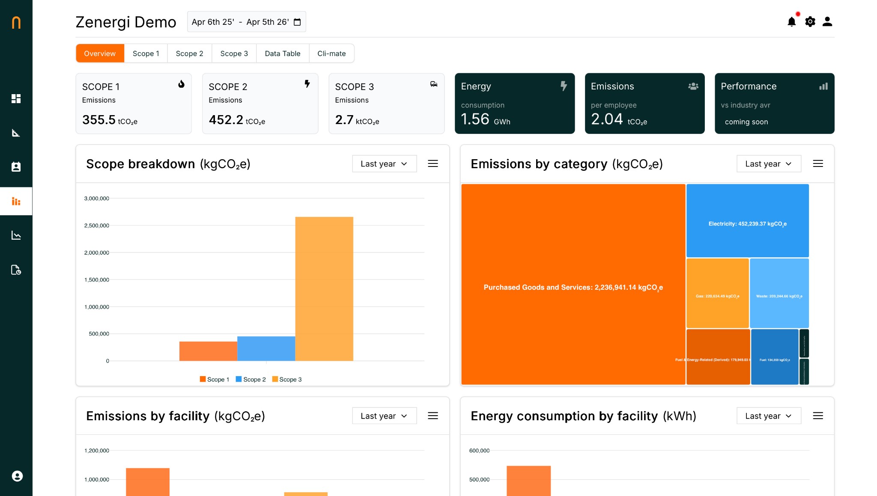Open the Data Table tab
The image size is (877, 496).
click(283, 53)
